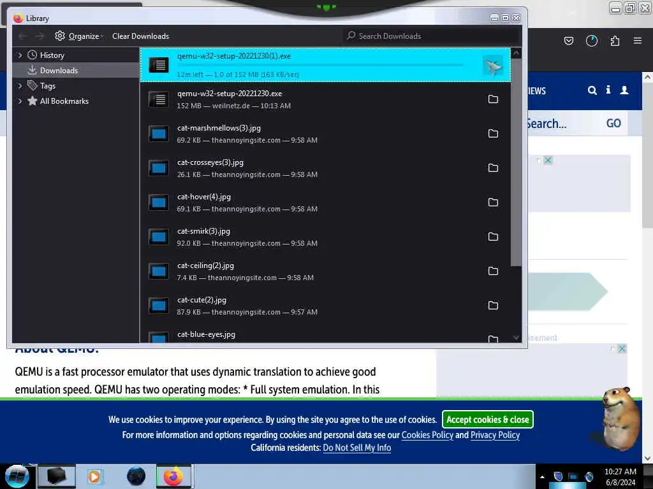Click the Library forward arrow
Image resolution: width=653 pixels, height=489 pixels.
[x=40, y=36]
